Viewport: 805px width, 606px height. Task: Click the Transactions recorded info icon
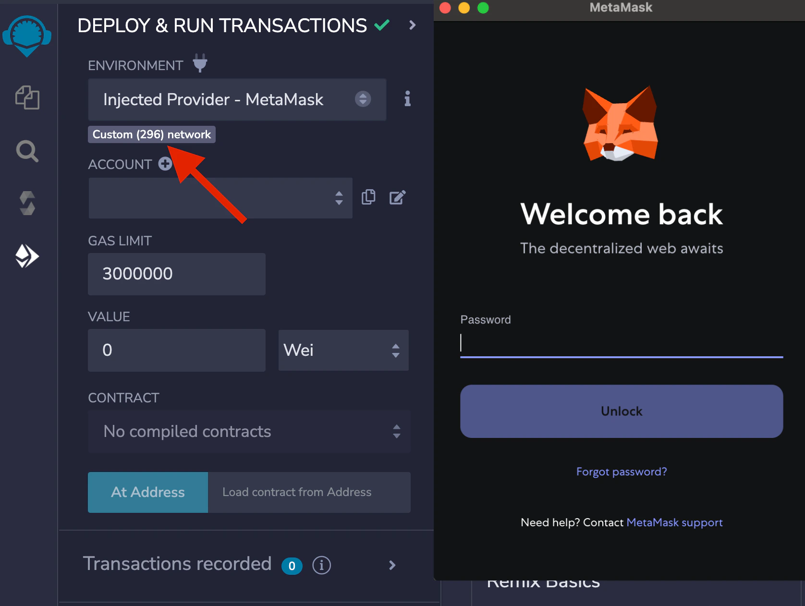click(x=322, y=565)
